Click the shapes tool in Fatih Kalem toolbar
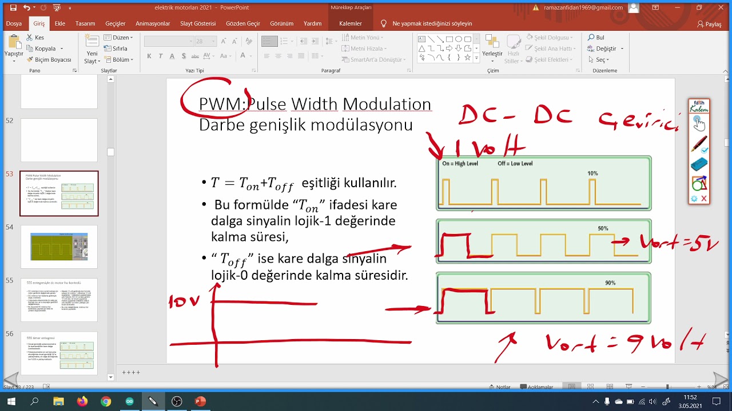 click(x=699, y=183)
